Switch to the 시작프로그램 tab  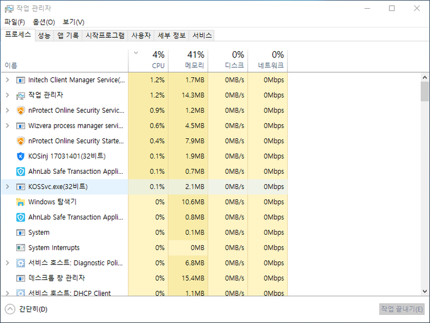click(x=105, y=35)
